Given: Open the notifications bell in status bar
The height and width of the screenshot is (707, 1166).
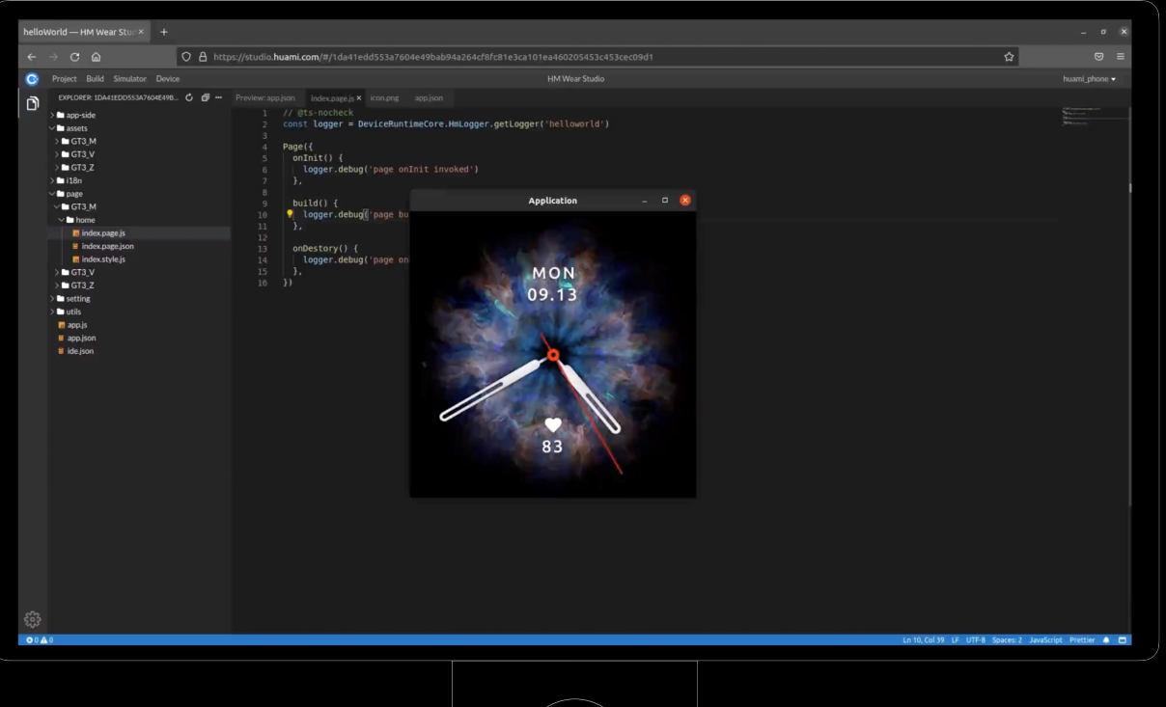Looking at the screenshot, I should click(1106, 639).
